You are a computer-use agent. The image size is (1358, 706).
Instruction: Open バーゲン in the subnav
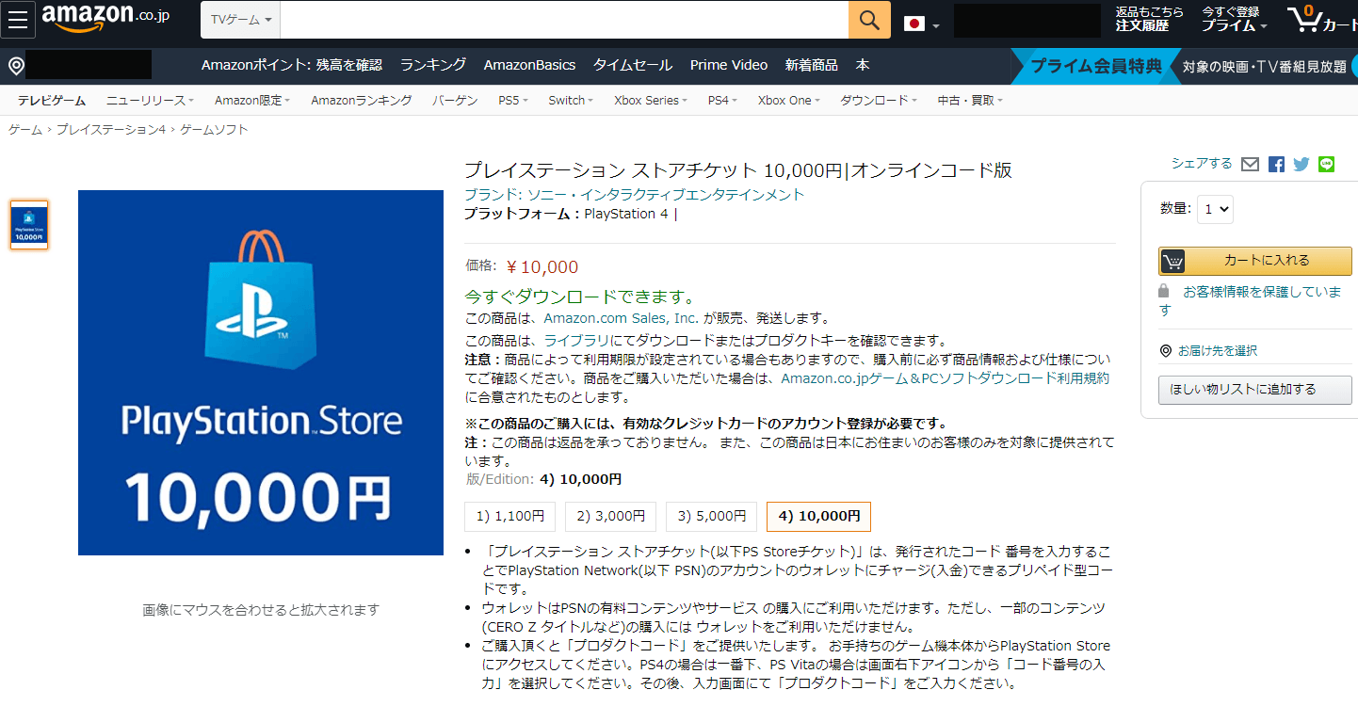click(456, 101)
